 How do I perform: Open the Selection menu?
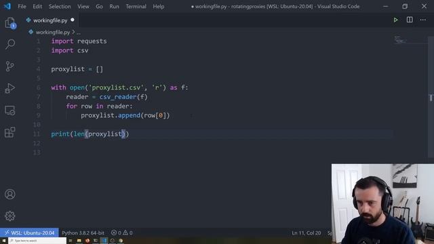point(60,6)
